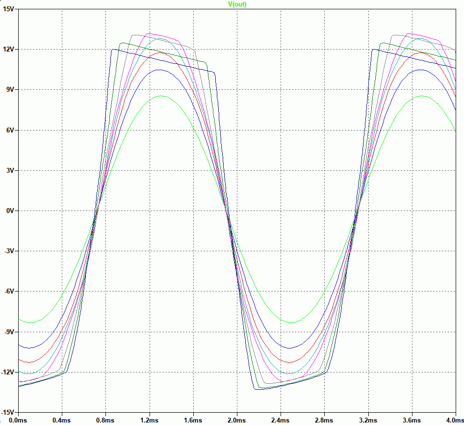Select the -3V vertical axis label
464x425 pixels.
click(9, 251)
